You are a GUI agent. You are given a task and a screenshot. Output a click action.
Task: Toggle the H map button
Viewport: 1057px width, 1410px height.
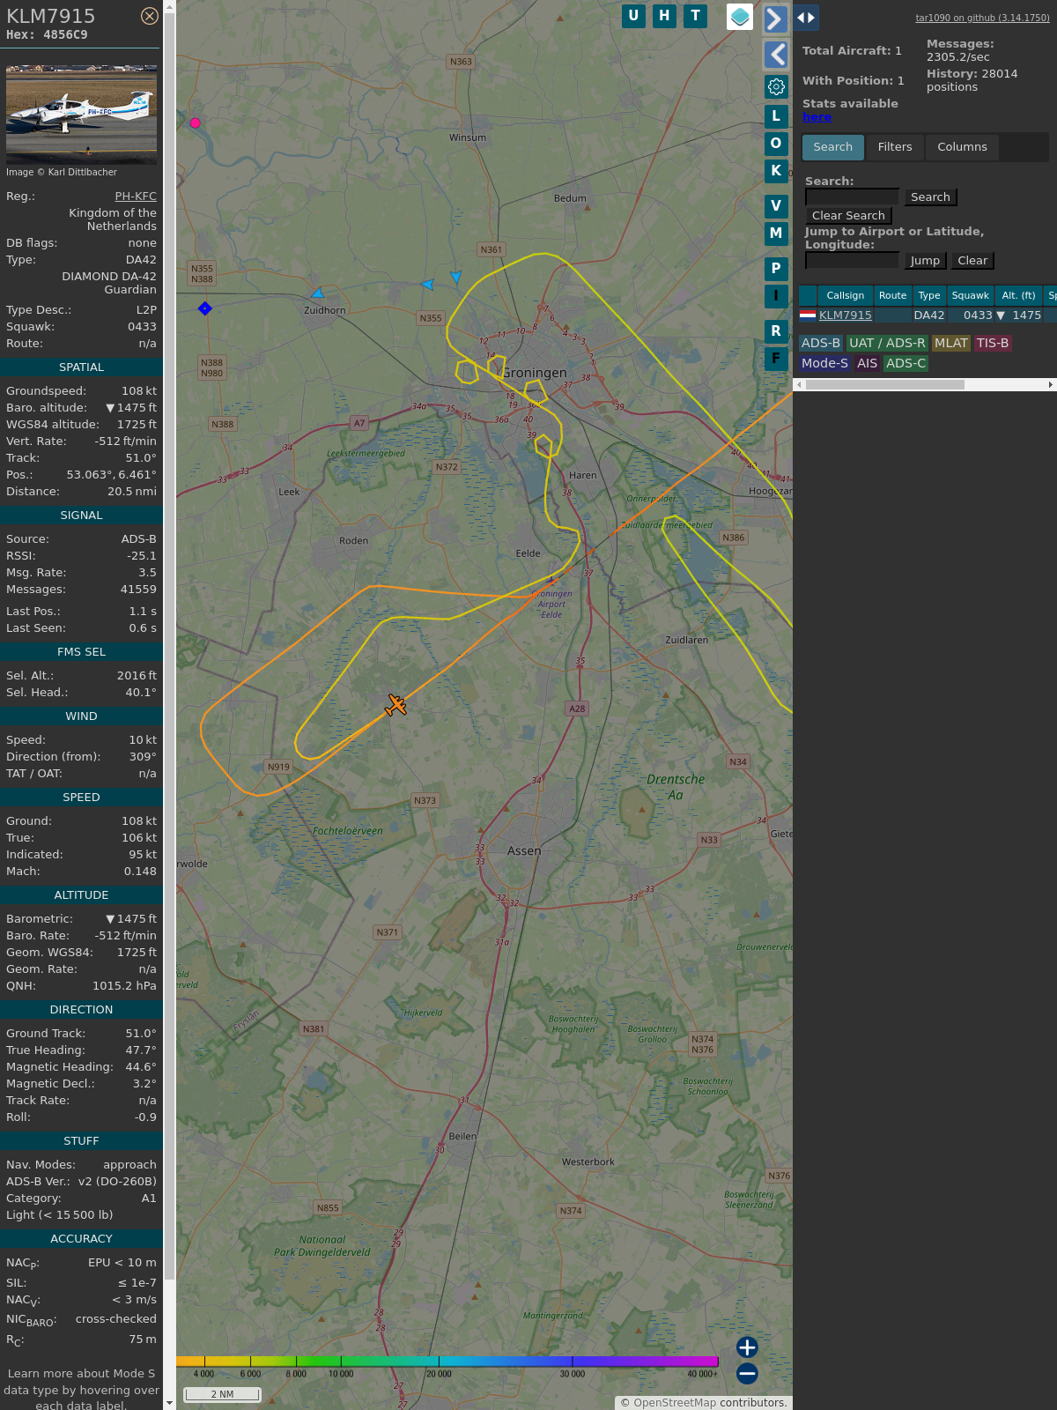664,16
